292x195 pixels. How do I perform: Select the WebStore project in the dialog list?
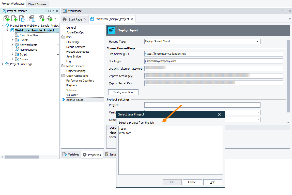(x=125, y=133)
